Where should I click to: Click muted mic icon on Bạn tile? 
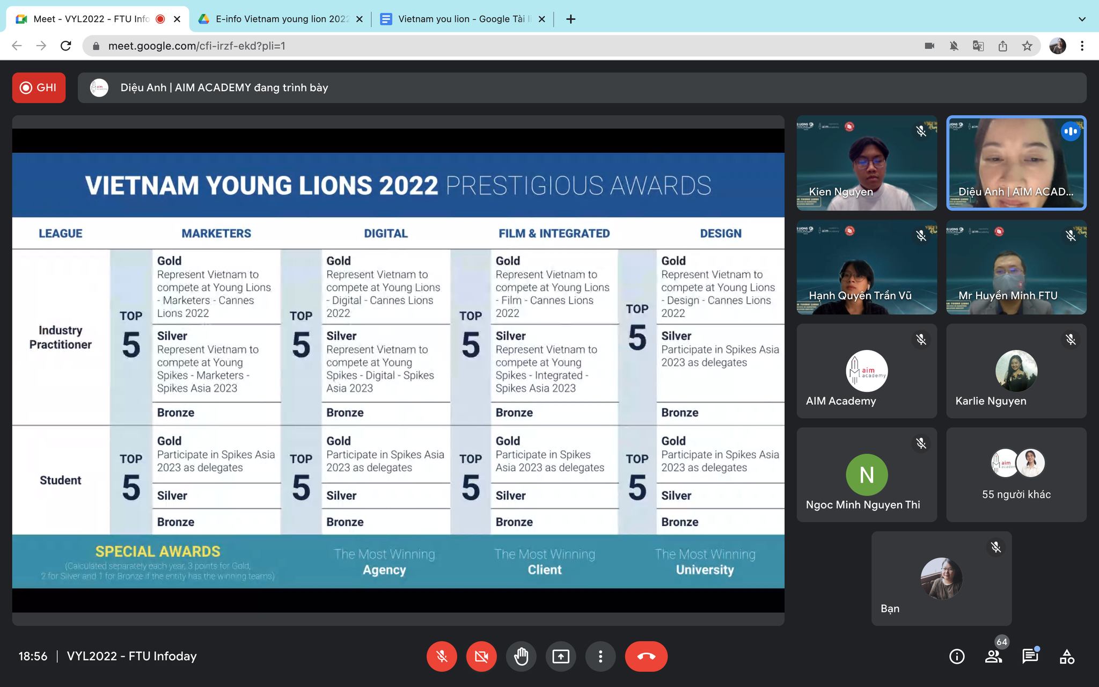[x=996, y=547]
